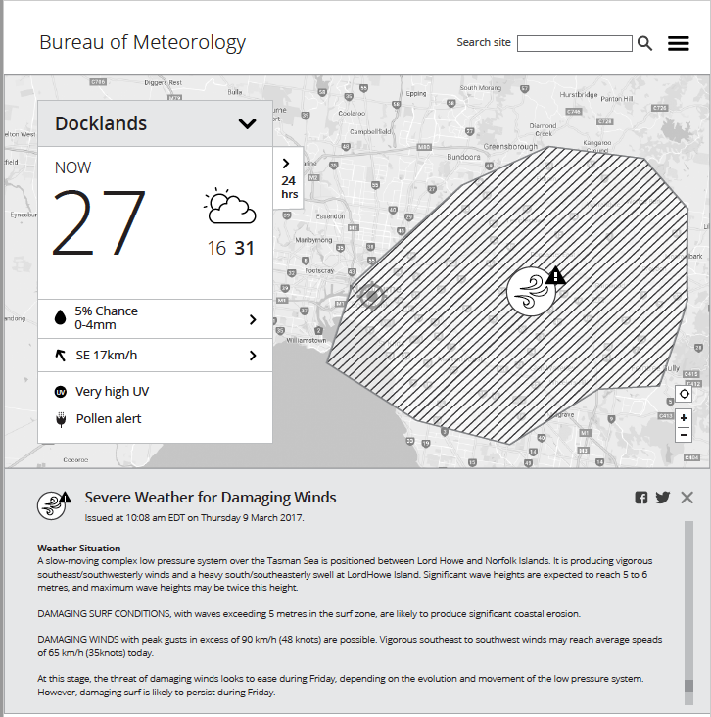
Task: Click the damaging winds icon in the warning header
Action: [x=52, y=505]
